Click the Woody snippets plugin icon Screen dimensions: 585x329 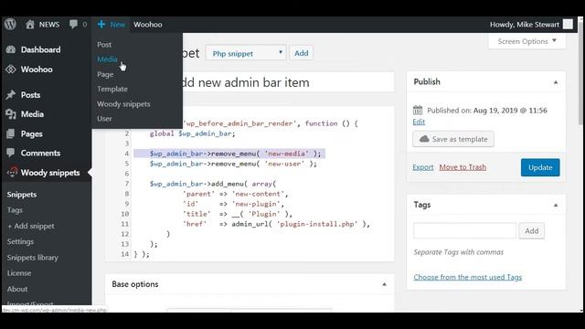pos(12,173)
